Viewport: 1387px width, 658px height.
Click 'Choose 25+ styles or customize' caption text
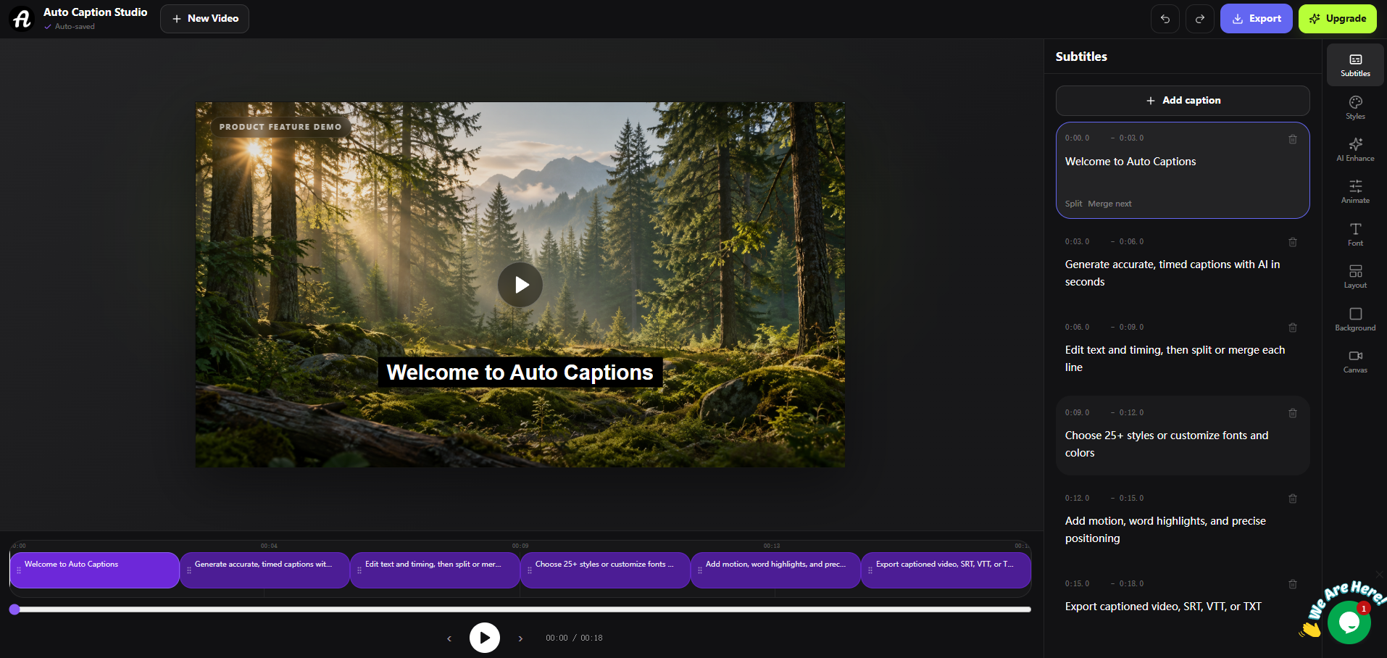tap(1167, 444)
